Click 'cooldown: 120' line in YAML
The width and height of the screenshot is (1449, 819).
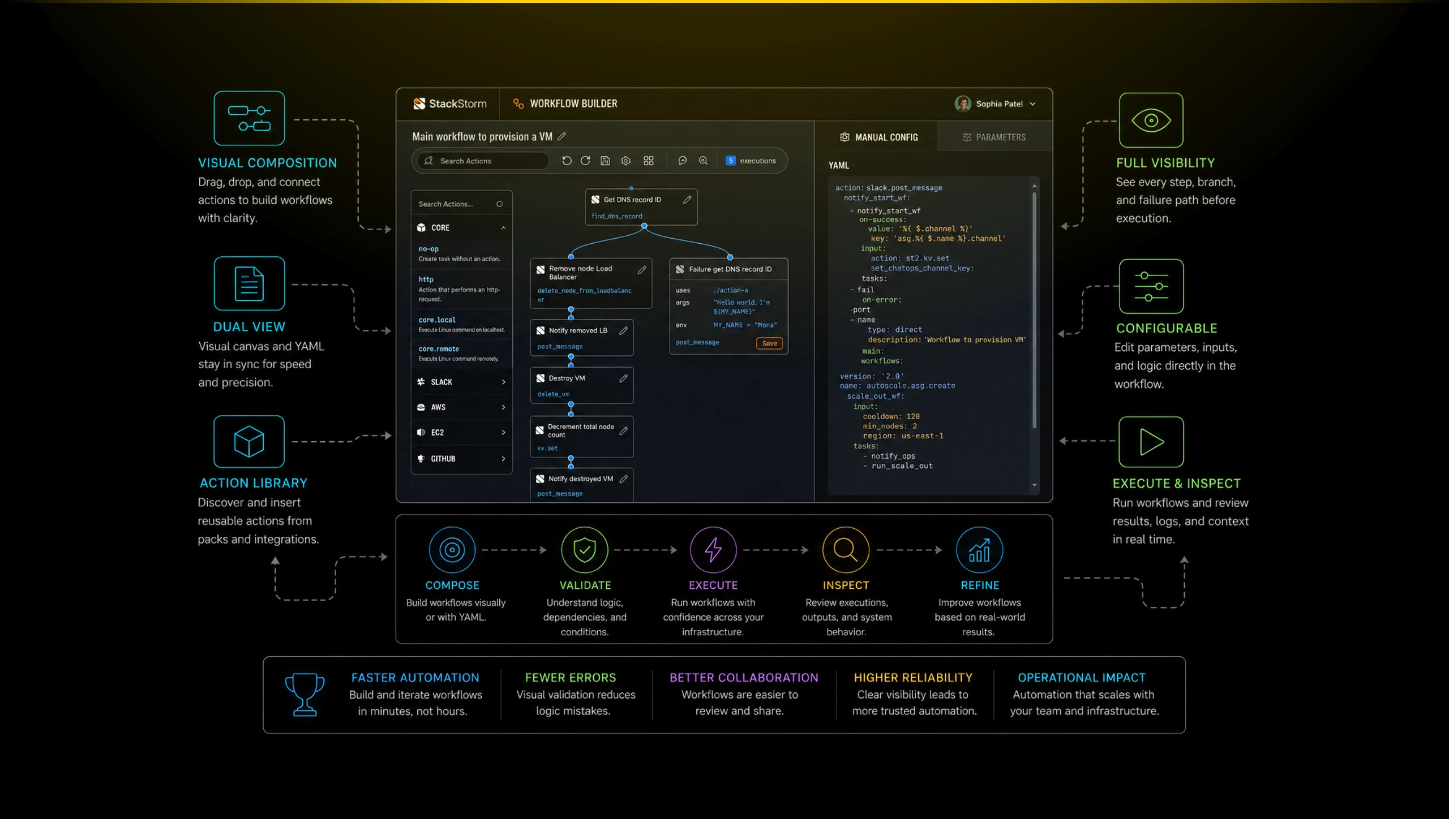point(891,416)
